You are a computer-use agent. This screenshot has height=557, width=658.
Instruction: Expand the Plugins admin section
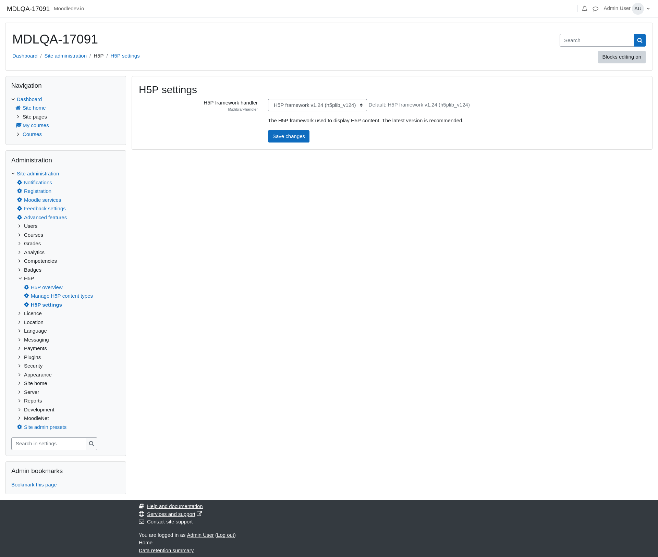(x=20, y=357)
